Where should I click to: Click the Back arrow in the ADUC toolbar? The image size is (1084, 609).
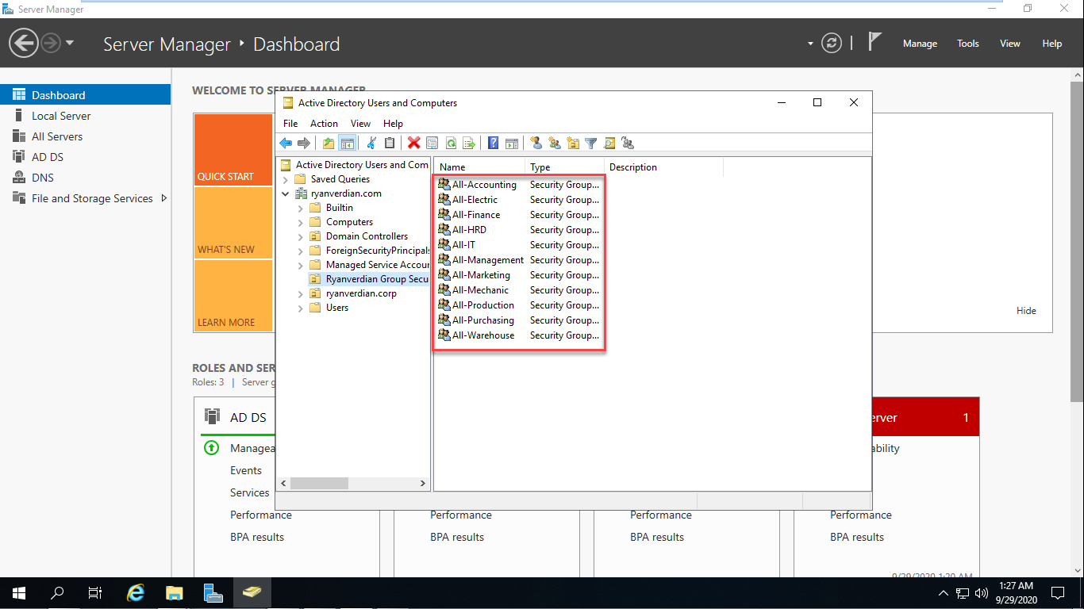click(286, 144)
